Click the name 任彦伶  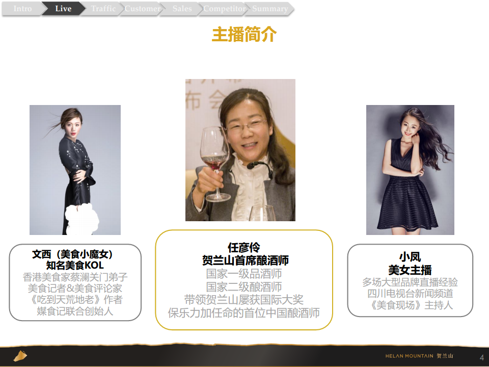pos(244,248)
